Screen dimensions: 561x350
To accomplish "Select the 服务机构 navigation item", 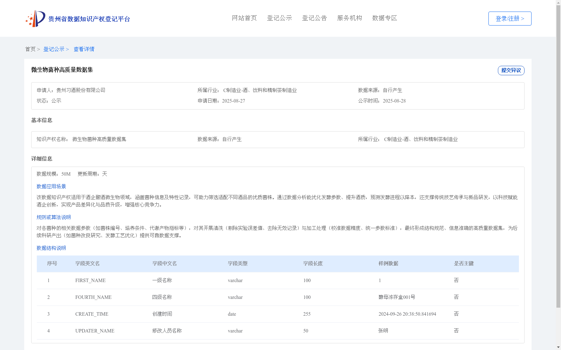I will pos(350,18).
